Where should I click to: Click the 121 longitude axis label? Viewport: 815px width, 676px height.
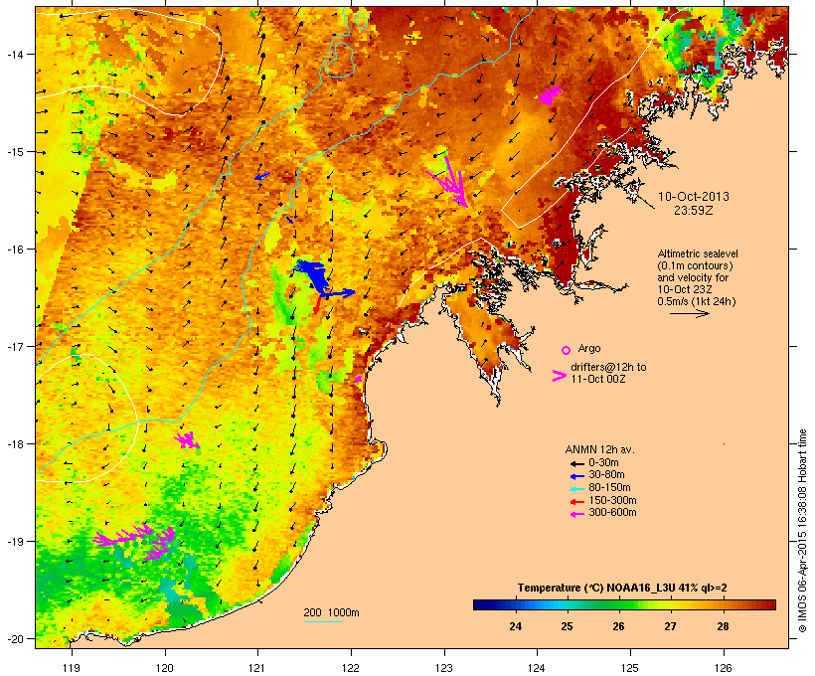pos(257,668)
